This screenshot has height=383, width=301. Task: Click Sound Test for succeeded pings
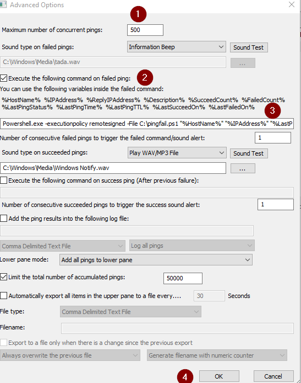point(249,153)
